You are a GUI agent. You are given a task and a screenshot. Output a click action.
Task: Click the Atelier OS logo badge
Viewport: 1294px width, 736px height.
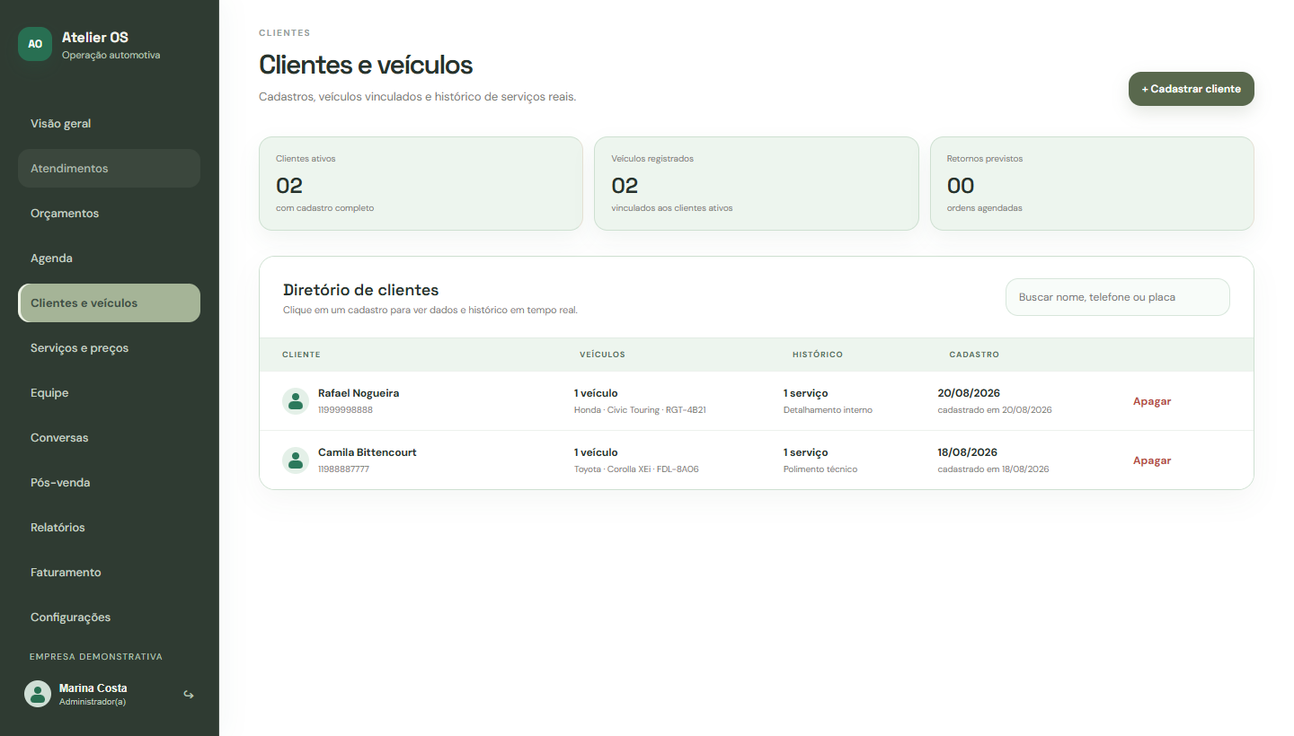pos(35,44)
